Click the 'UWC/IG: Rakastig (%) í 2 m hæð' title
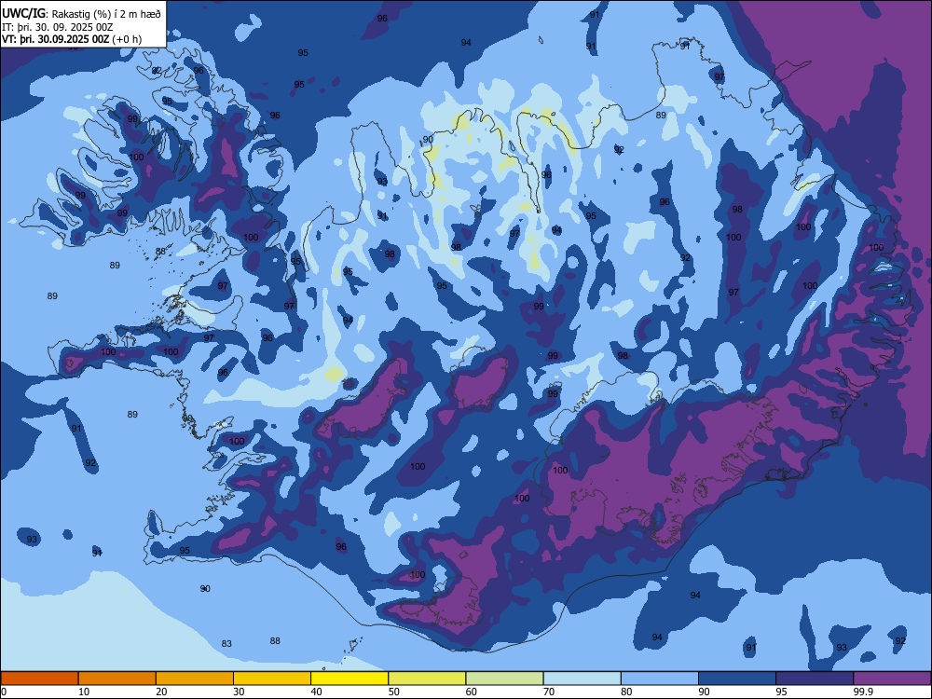Screen dimensions: 932x699 81,14
